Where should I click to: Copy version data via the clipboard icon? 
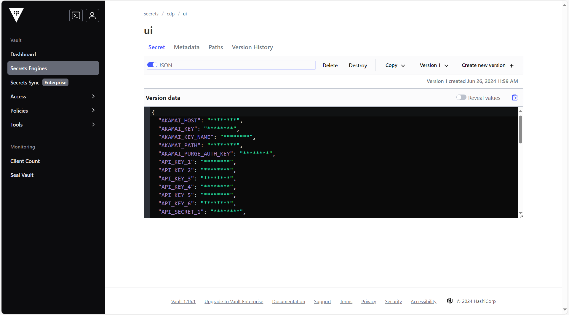[514, 97]
